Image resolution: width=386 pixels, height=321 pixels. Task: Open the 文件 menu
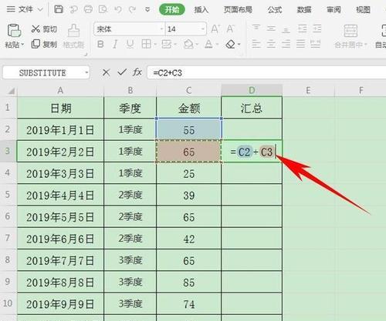25,9
